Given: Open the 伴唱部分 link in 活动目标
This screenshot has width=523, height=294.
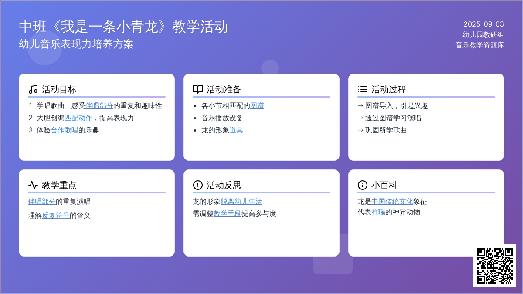Looking at the screenshot, I should [x=99, y=106].
